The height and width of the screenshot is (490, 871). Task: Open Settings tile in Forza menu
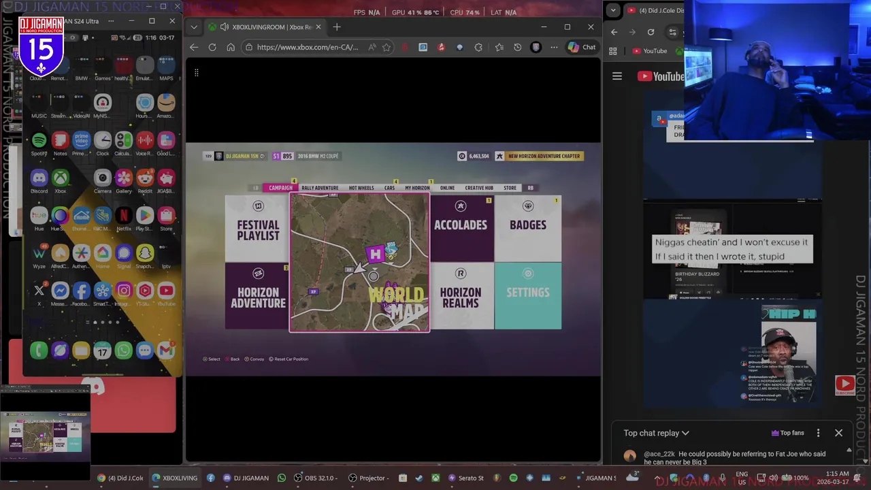click(x=528, y=296)
